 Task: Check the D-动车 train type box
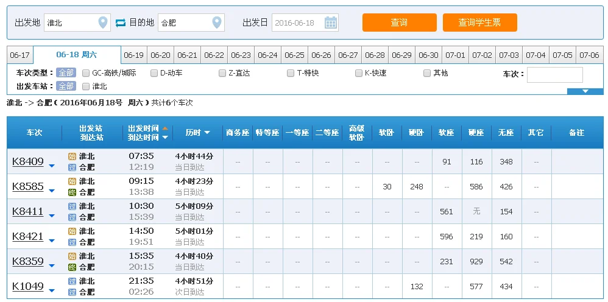point(154,73)
